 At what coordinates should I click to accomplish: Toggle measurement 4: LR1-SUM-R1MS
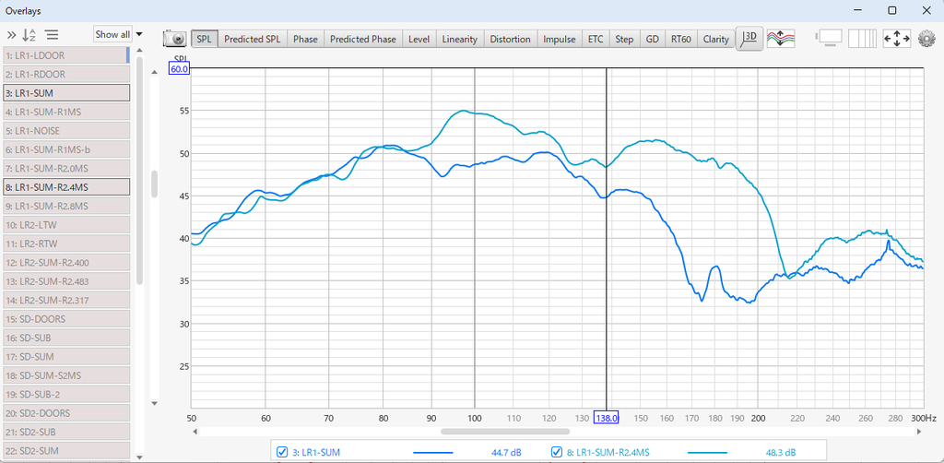click(66, 112)
